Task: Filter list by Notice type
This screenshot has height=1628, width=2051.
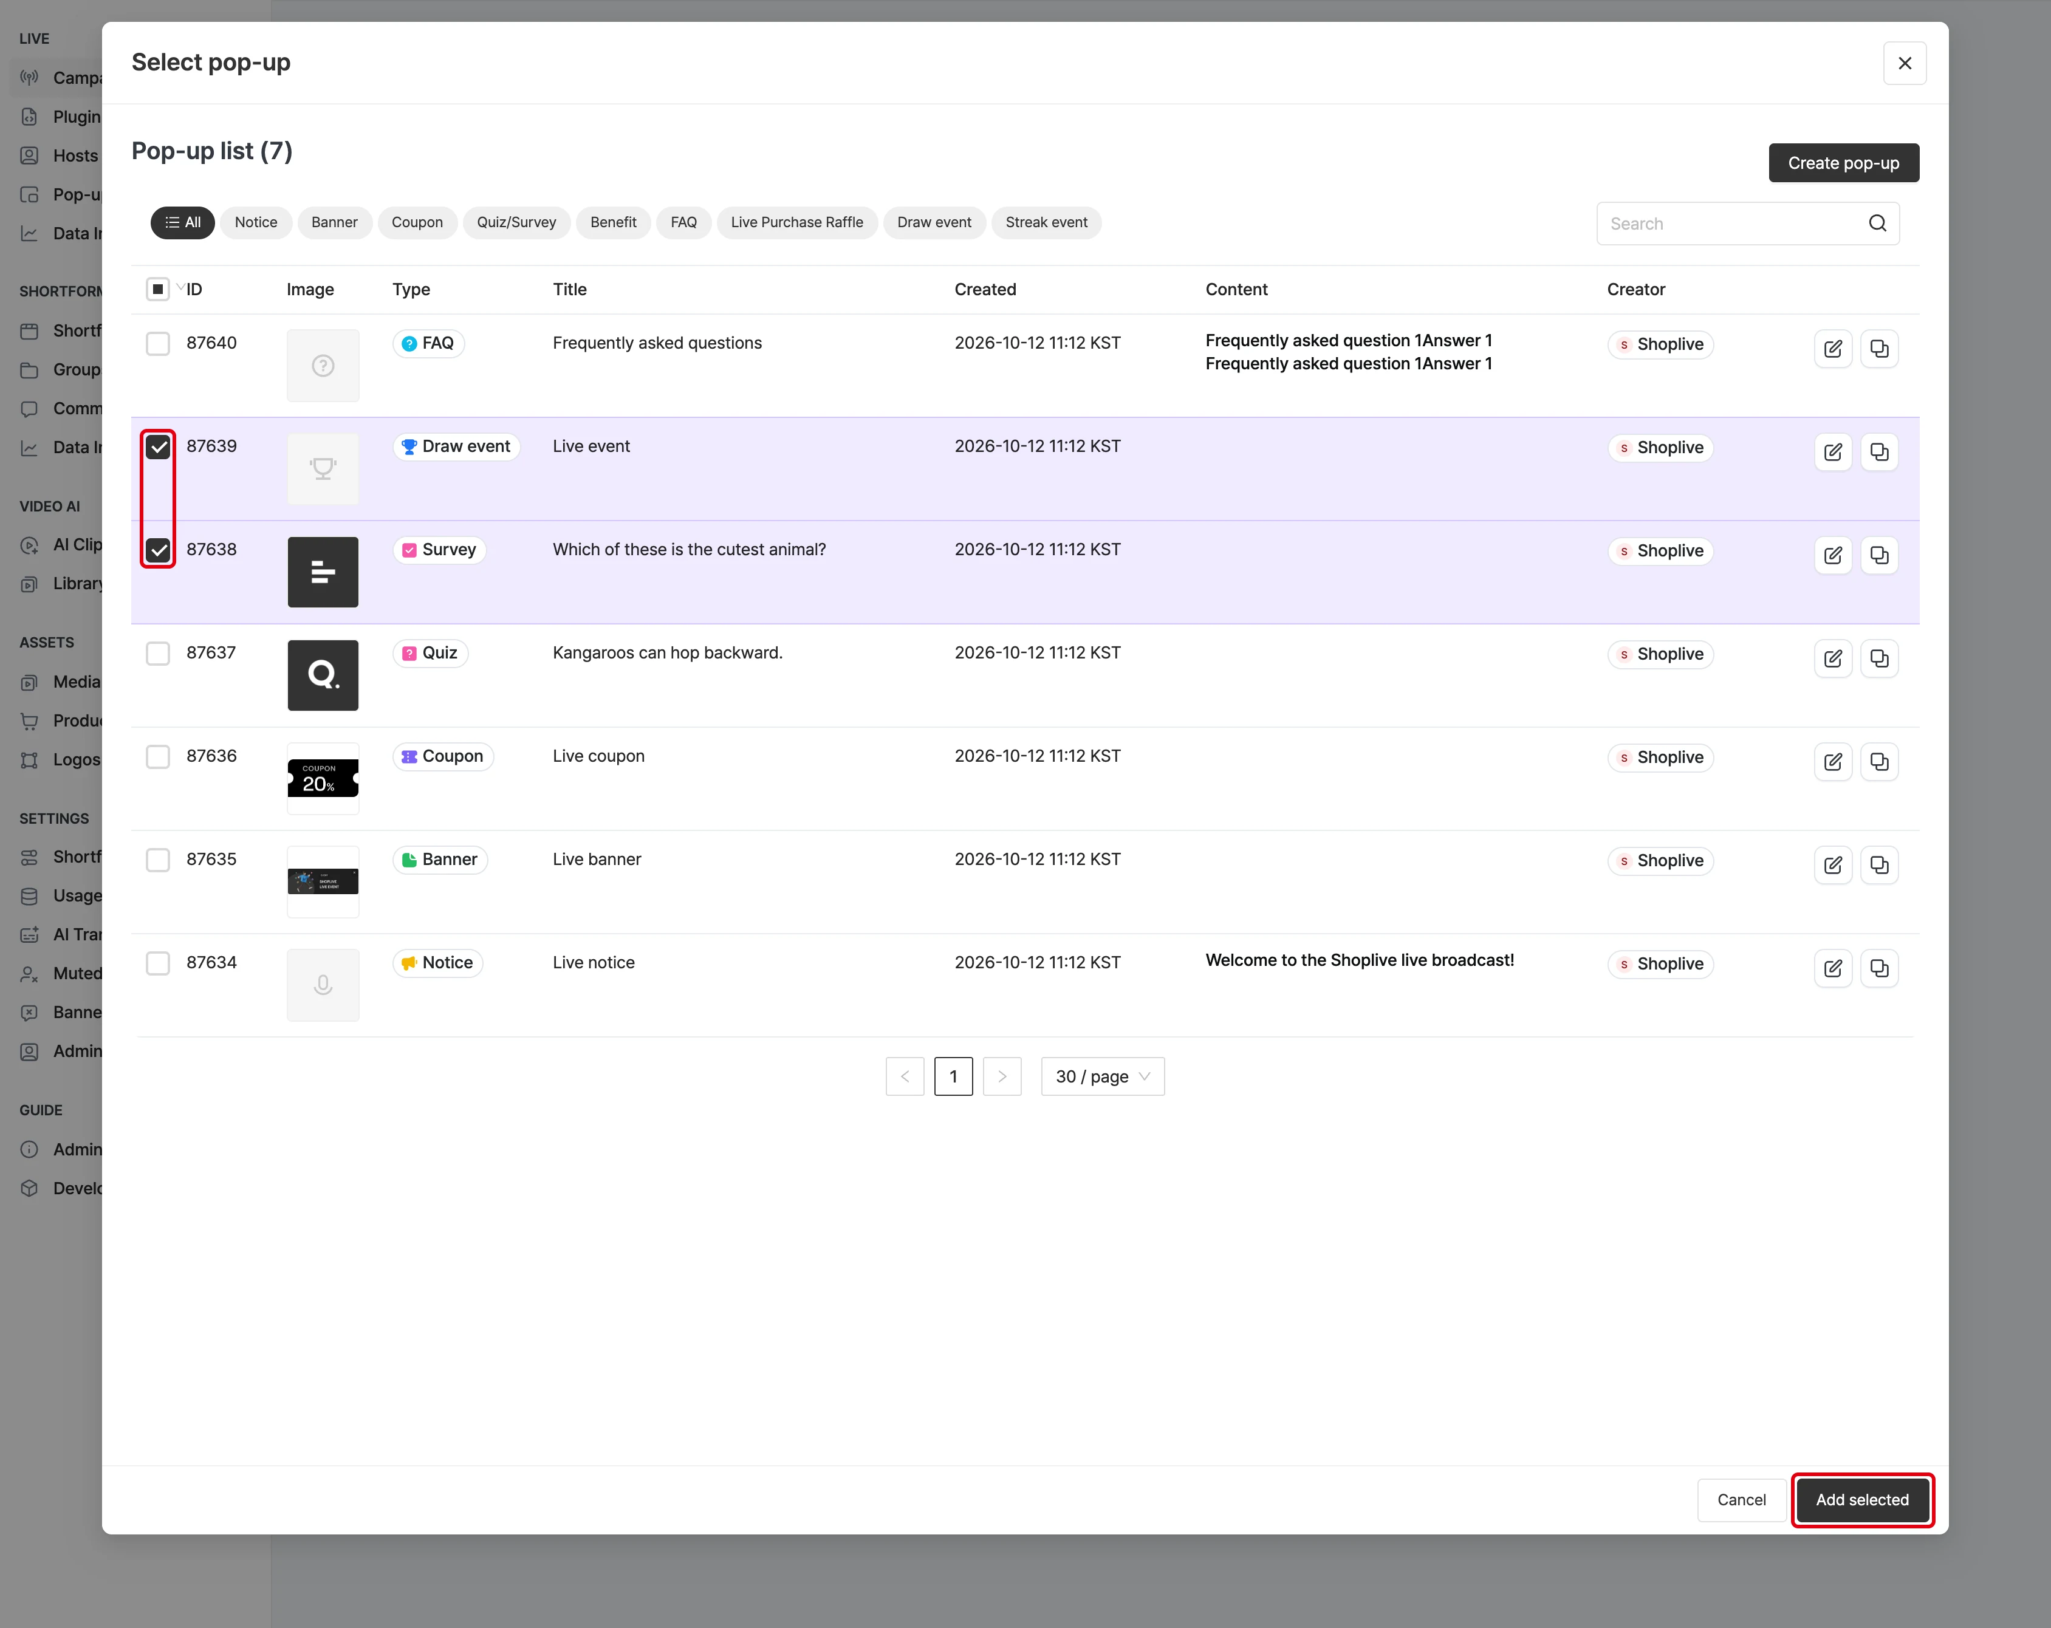Action: (256, 222)
